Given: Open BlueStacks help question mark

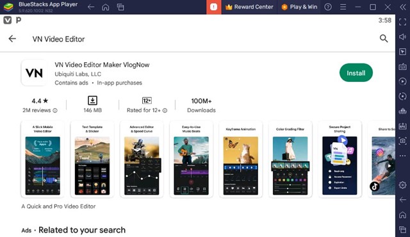Looking at the screenshot, I should point(328,7).
